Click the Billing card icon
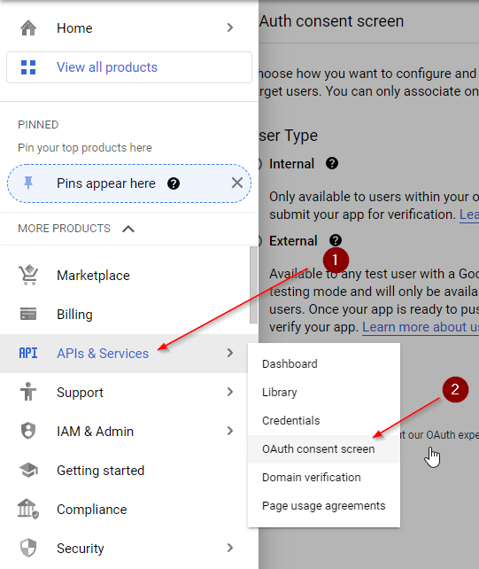The width and height of the screenshot is (479, 569). click(x=28, y=314)
